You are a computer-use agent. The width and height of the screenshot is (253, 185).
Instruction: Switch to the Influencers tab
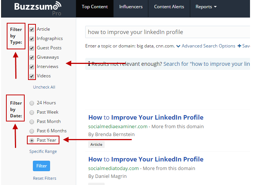coord(131,7)
